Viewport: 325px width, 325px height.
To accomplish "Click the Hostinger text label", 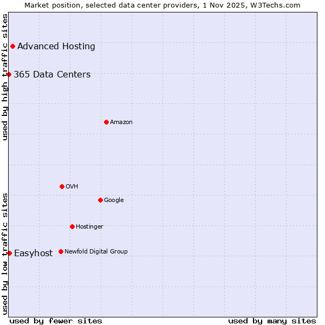I will (89, 226).
